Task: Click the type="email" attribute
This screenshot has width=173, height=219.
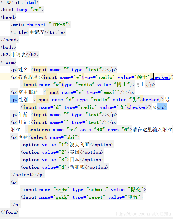Action: click(103, 92)
